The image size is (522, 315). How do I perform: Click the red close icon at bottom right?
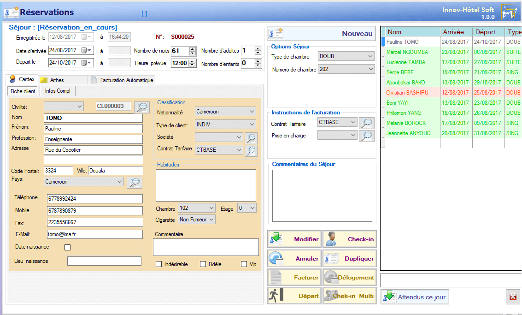[513, 297]
